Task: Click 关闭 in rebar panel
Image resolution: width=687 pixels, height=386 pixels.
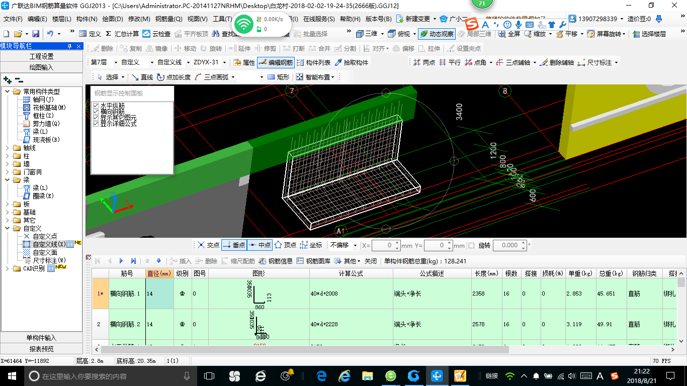Action: [x=371, y=261]
